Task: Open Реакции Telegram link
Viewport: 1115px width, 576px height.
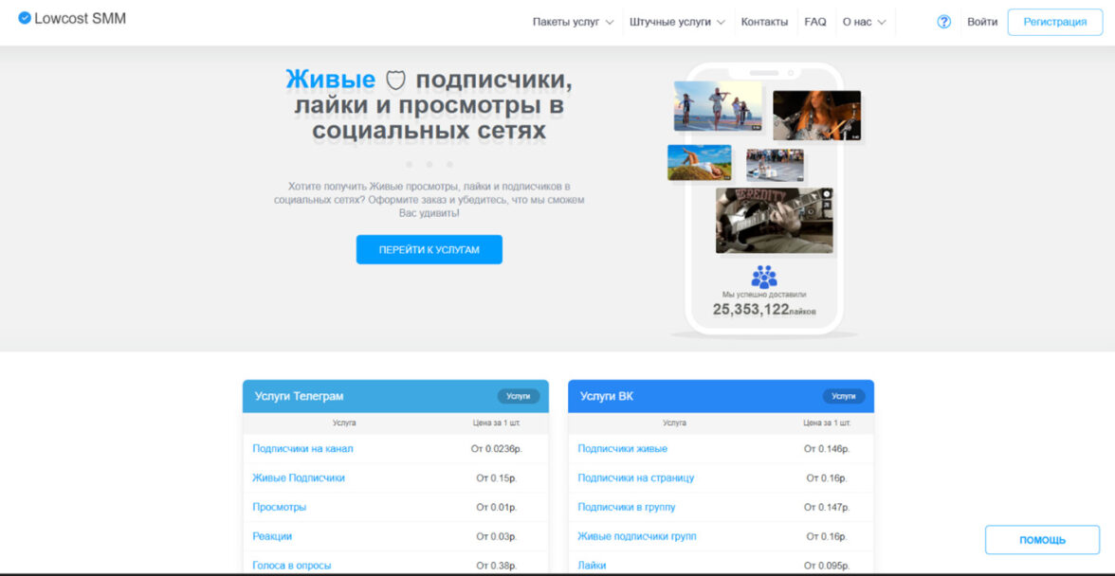Action: 272,536
